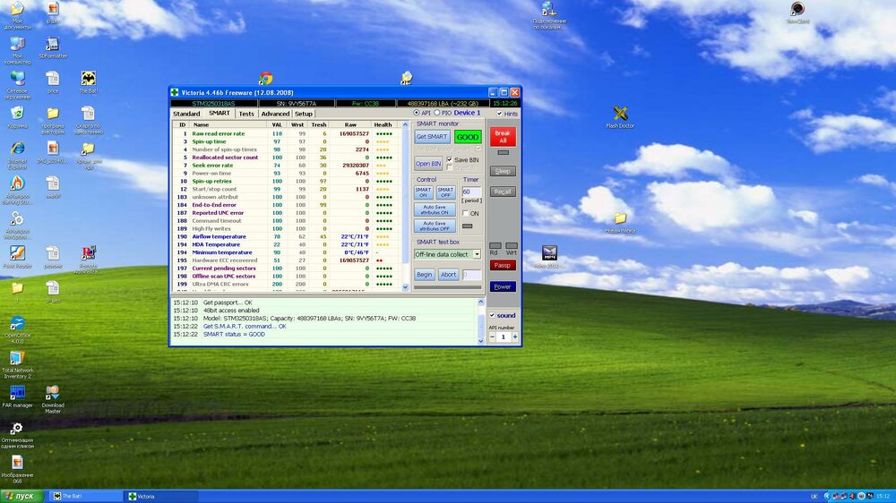Open the SDFormatter desktop shortcut
The image size is (896, 503).
pyautogui.click(x=52, y=45)
